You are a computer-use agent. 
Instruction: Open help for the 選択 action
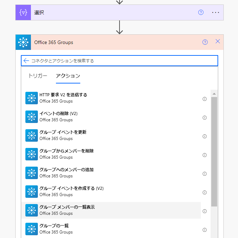pyautogui.click(x=201, y=12)
